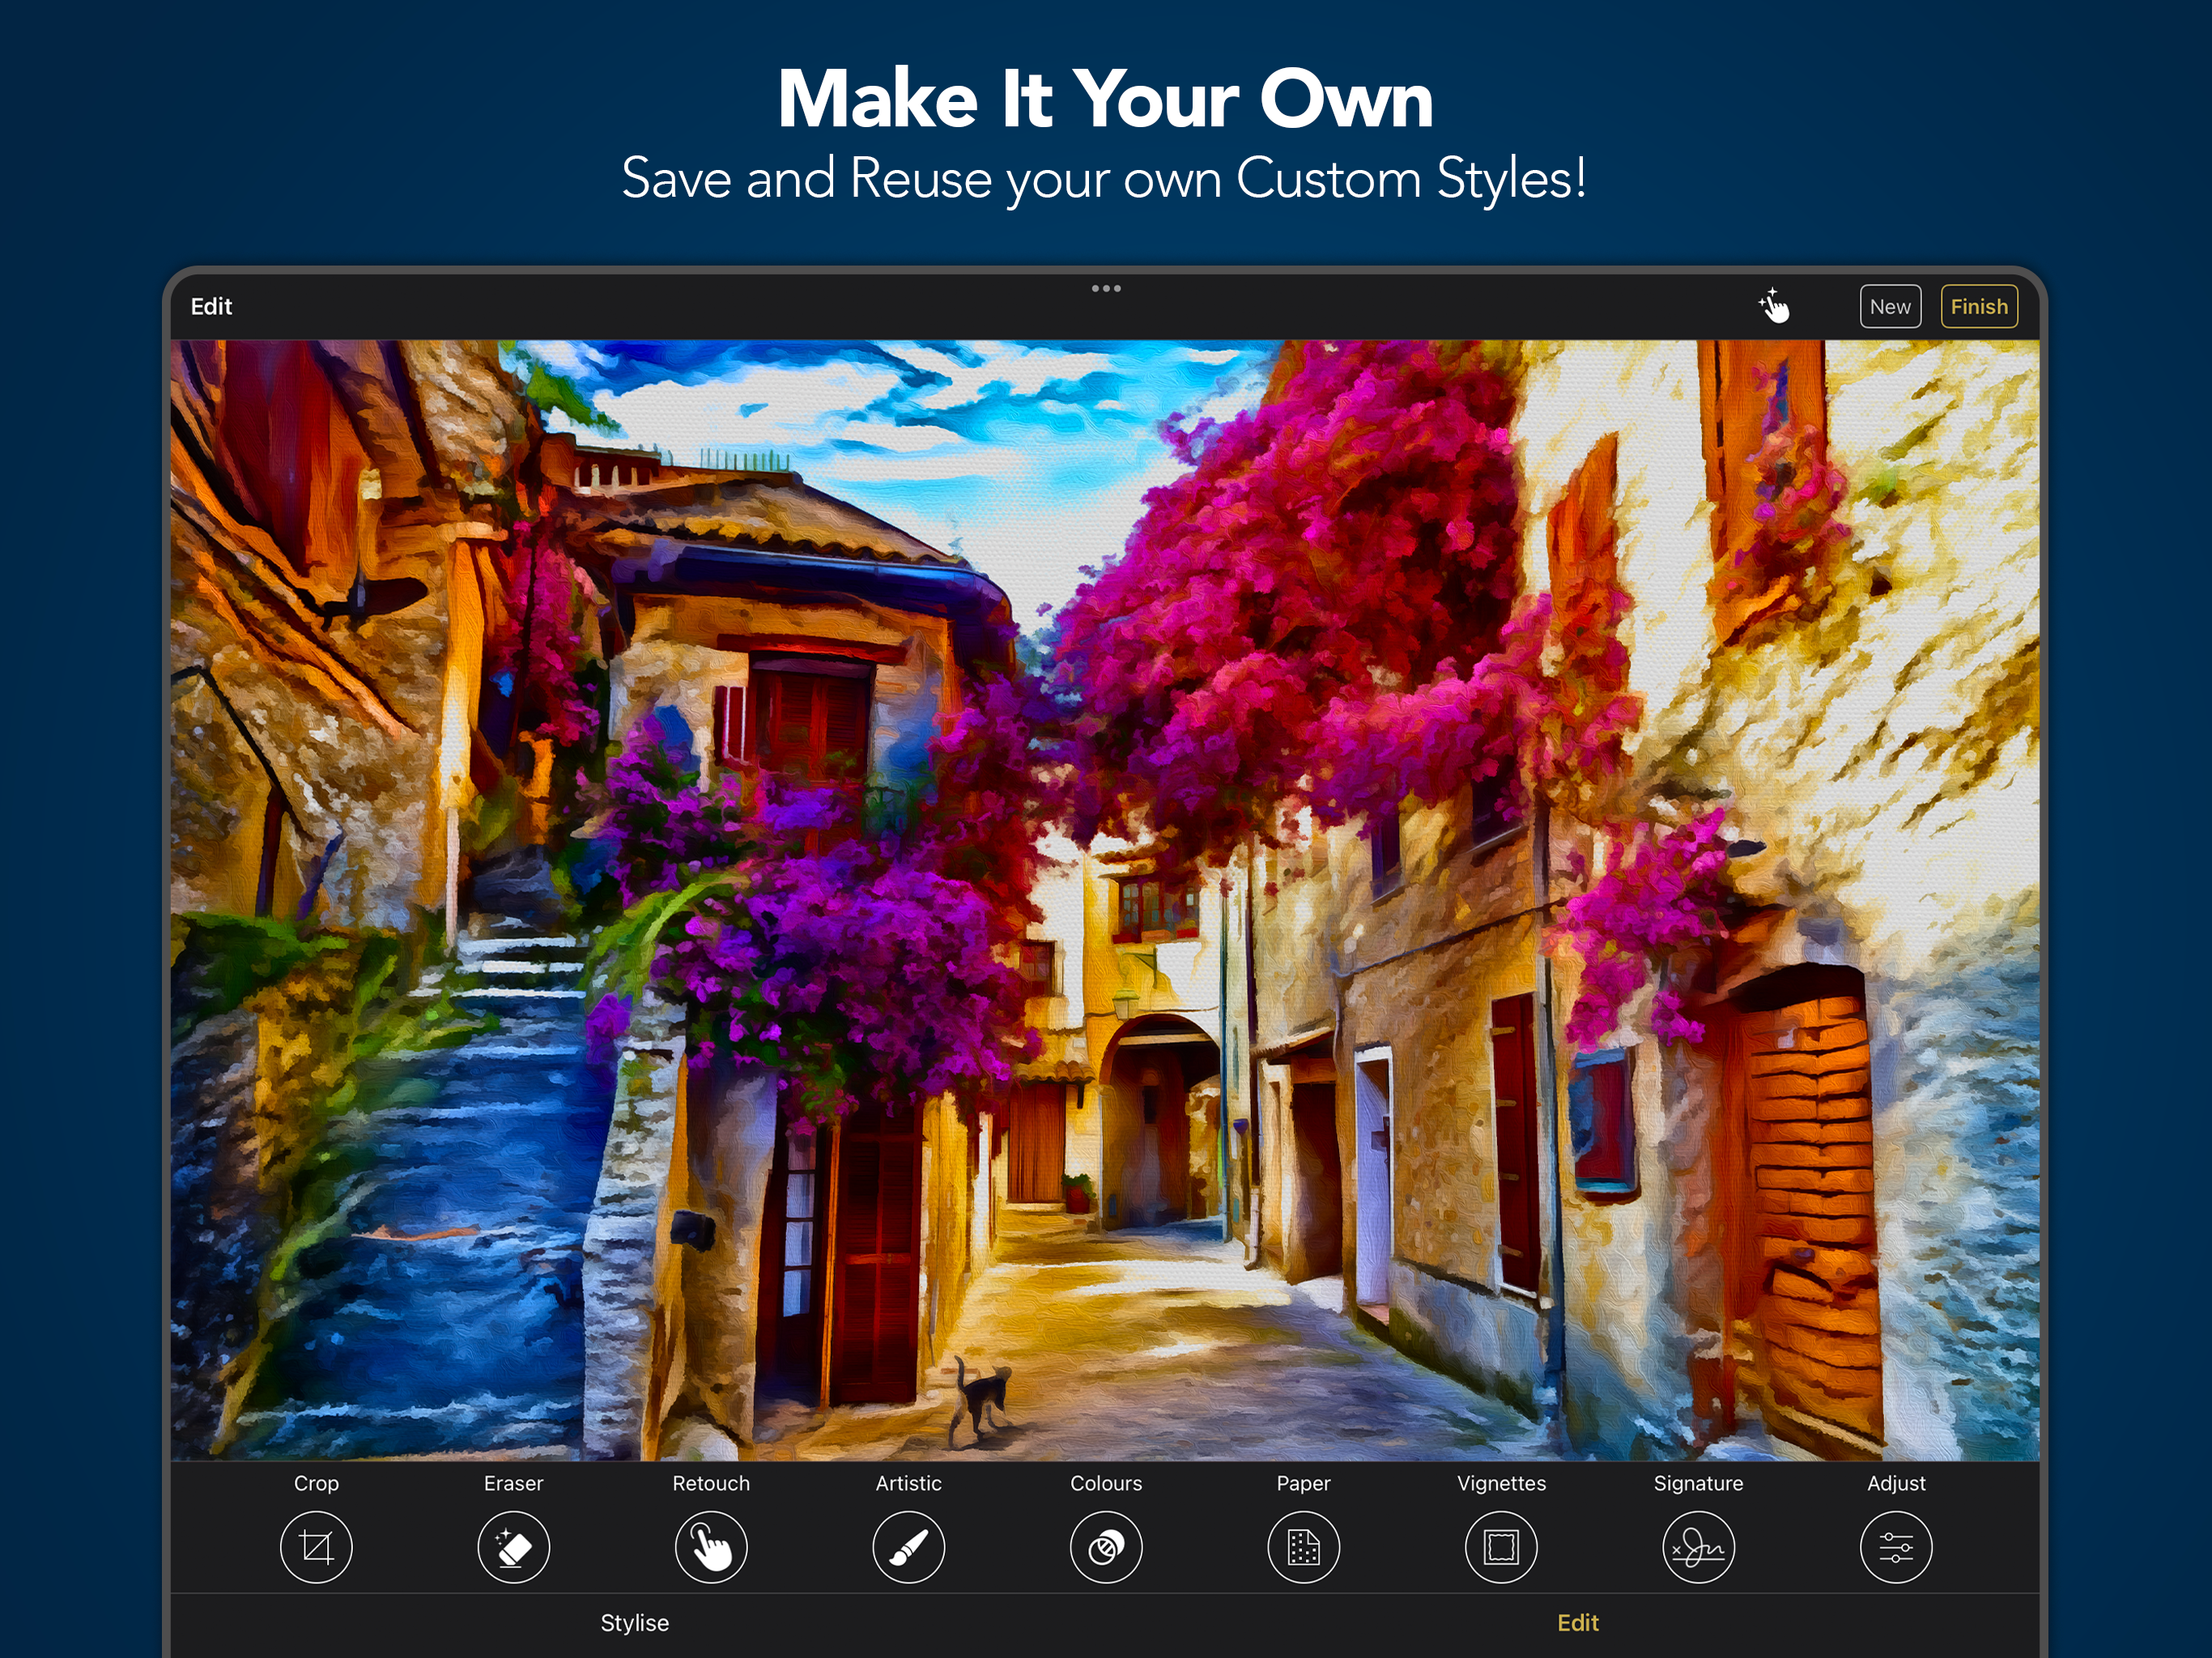The height and width of the screenshot is (1658, 2212).
Task: Tap the Retouch hand icon
Action: tap(711, 1547)
